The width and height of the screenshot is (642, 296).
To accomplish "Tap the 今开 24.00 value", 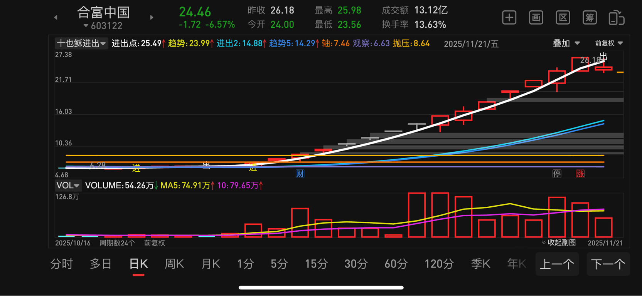I will (282, 25).
